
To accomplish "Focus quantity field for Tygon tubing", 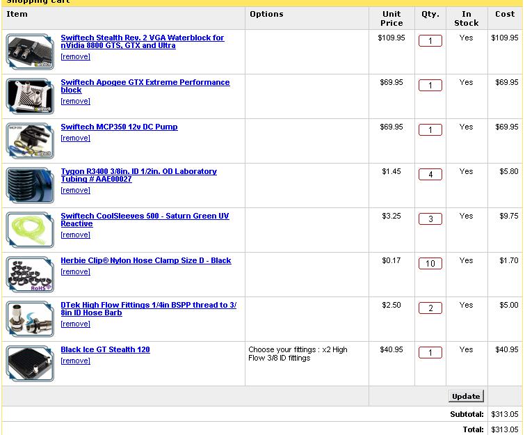I will pos(430,175).
